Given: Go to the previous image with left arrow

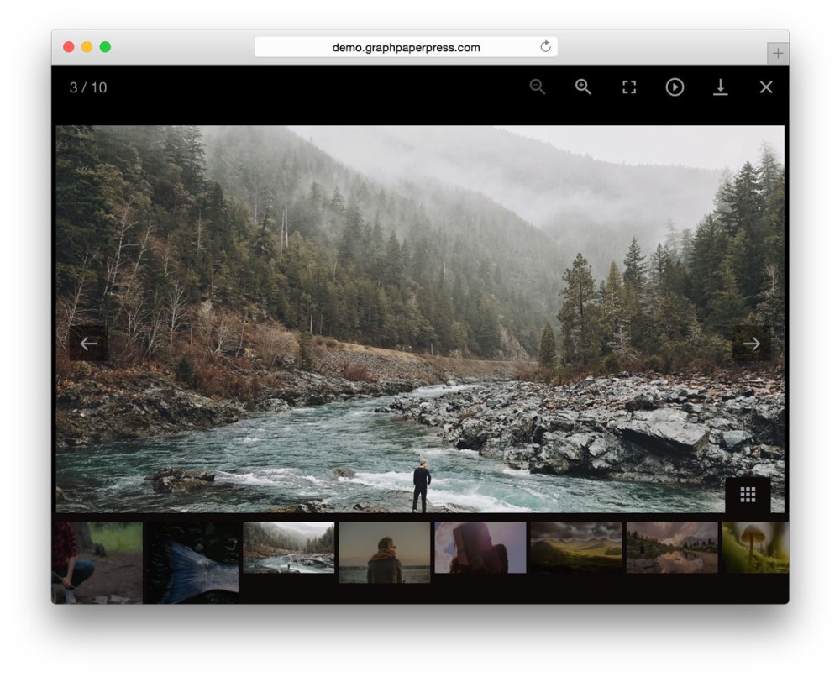Looking at the screenshot, I should [88, 343].
